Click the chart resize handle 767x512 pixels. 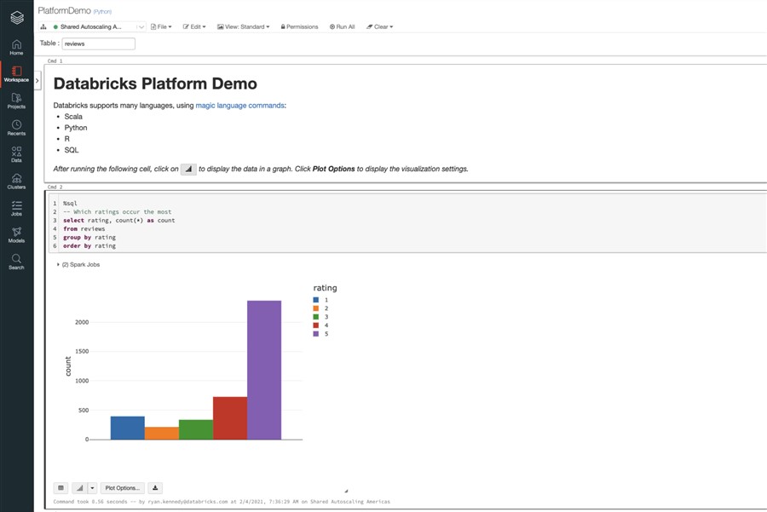click(346, 491)
